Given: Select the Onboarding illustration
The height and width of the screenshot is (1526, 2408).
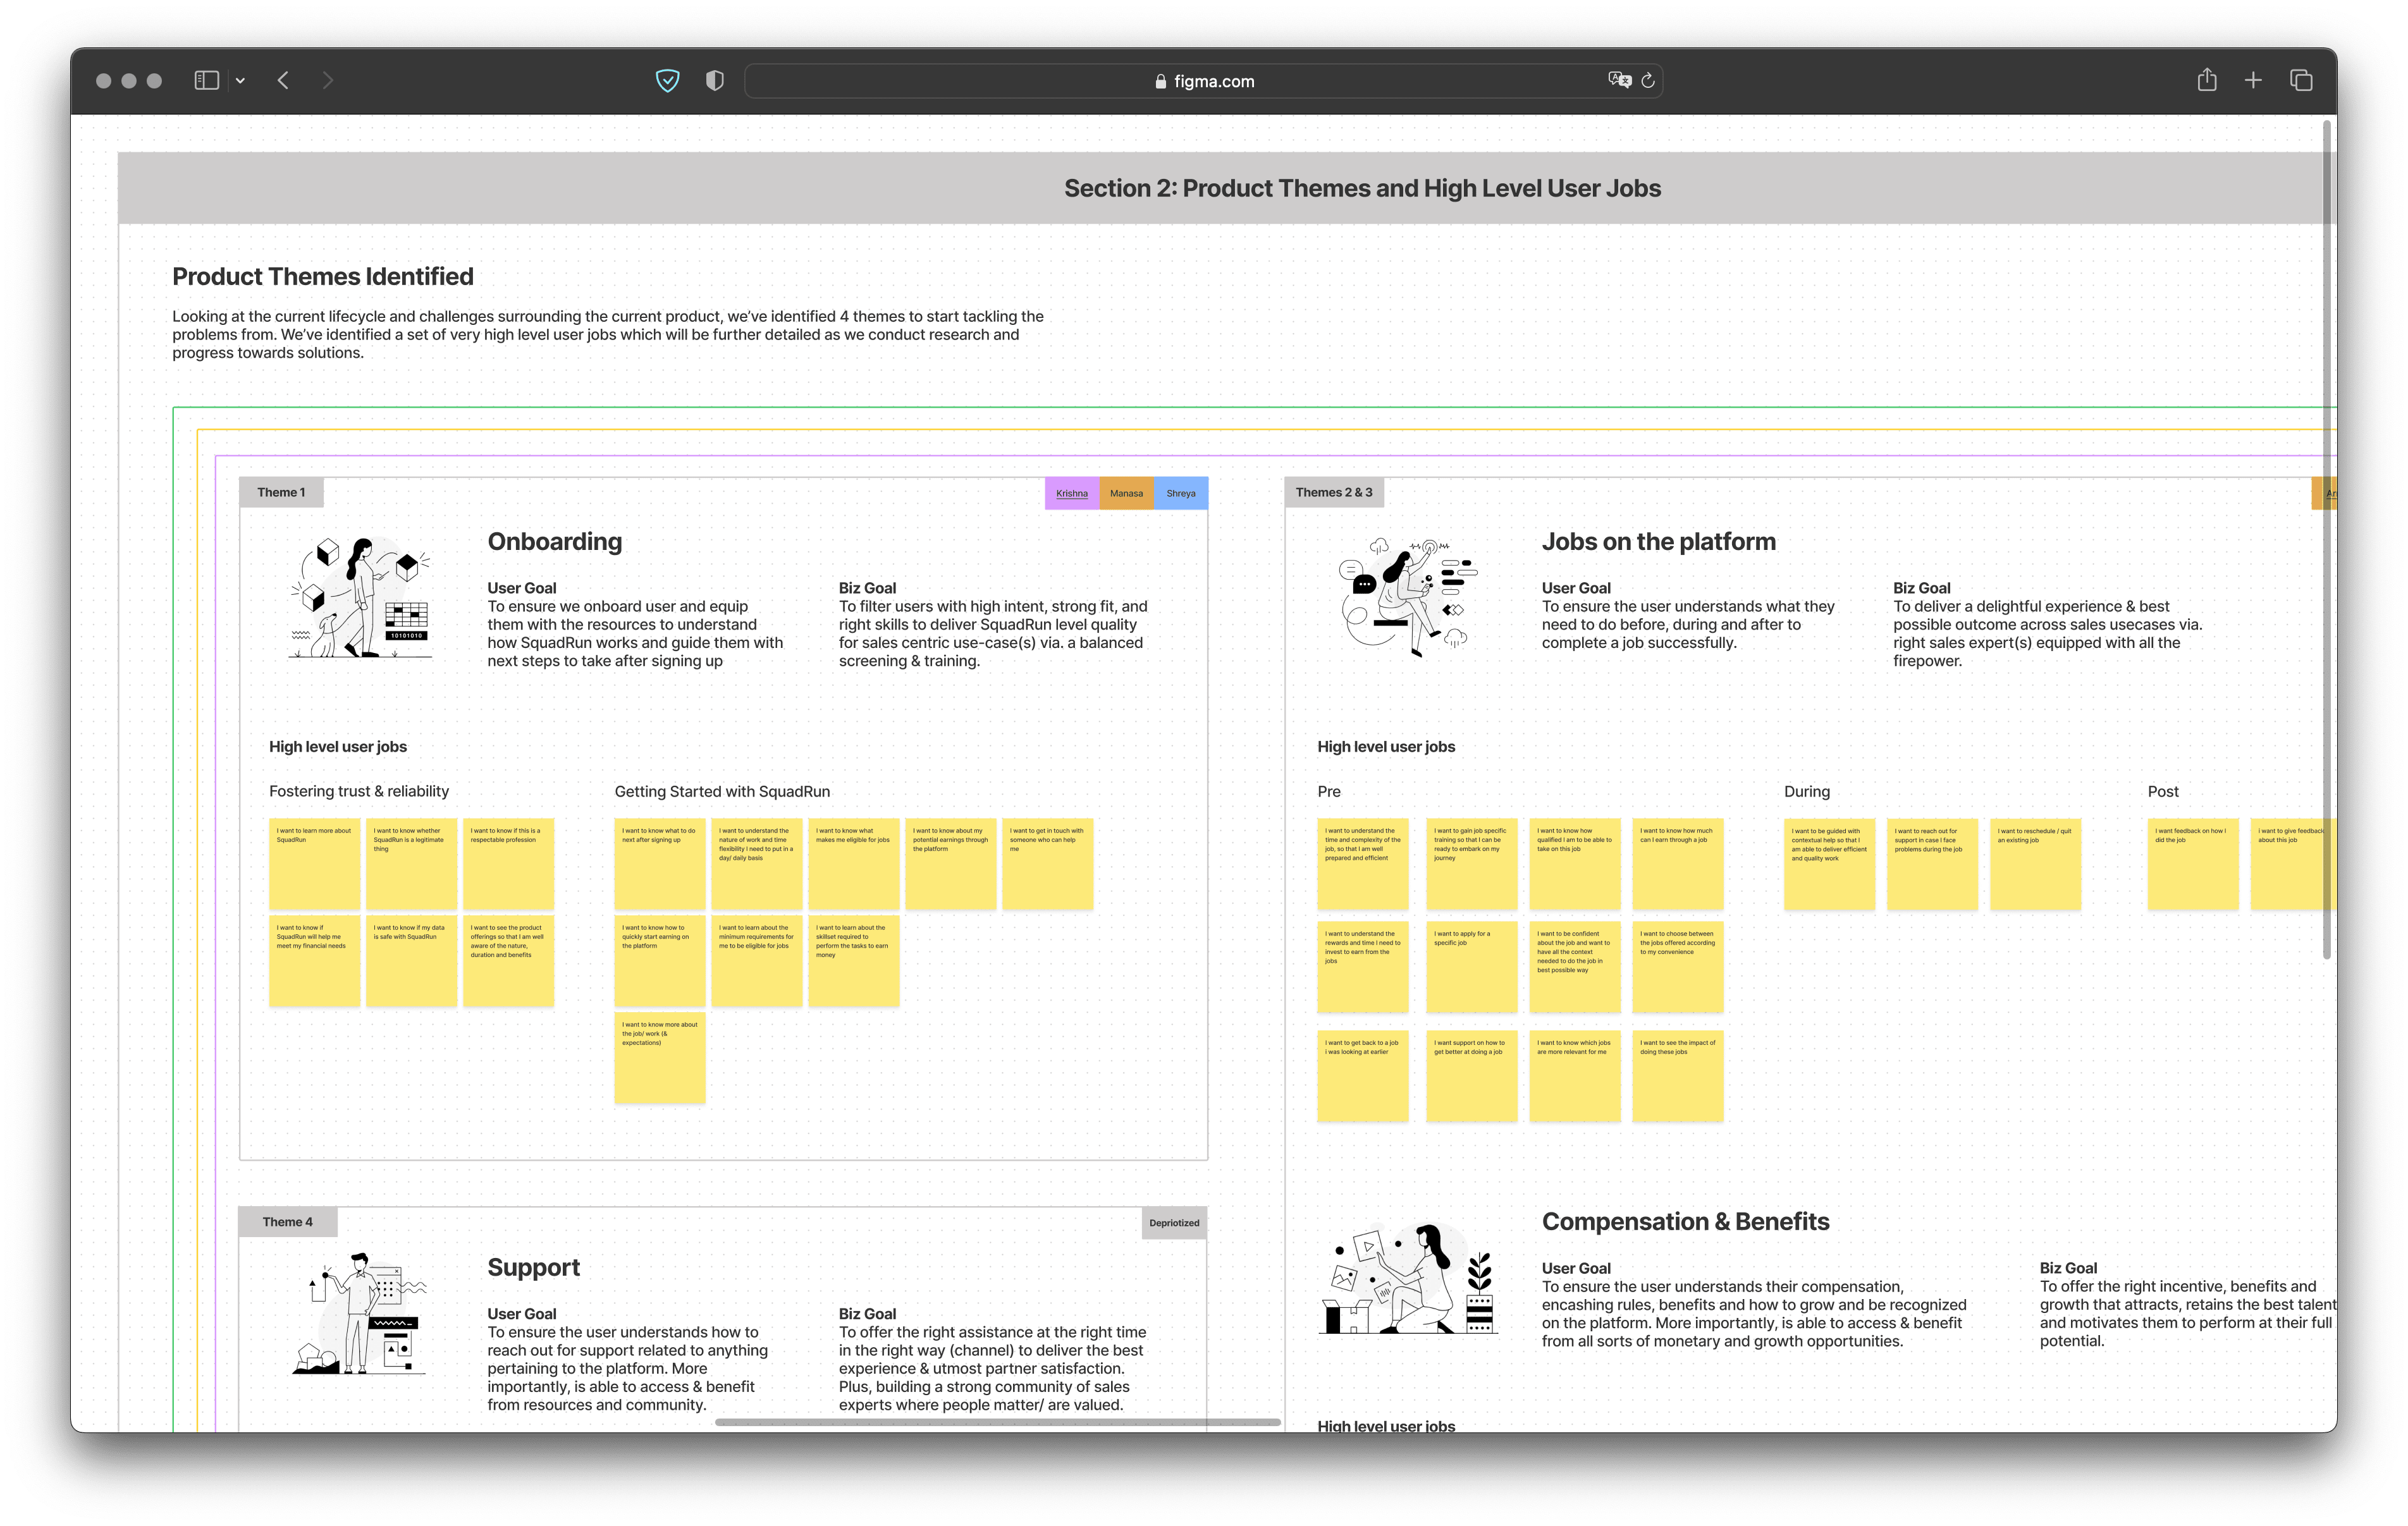Looking at the screenshot, I should (360, 597).
